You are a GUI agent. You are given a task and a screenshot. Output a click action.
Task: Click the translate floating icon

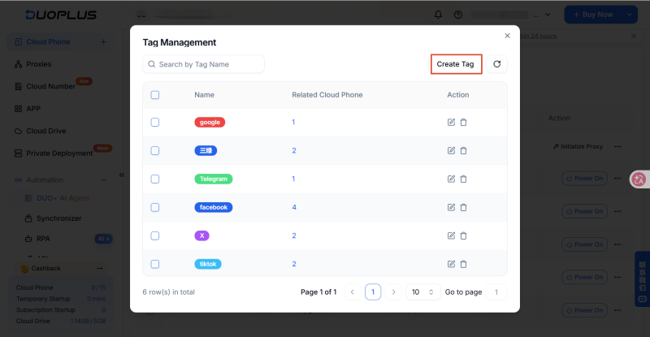[x=639, y=179]
